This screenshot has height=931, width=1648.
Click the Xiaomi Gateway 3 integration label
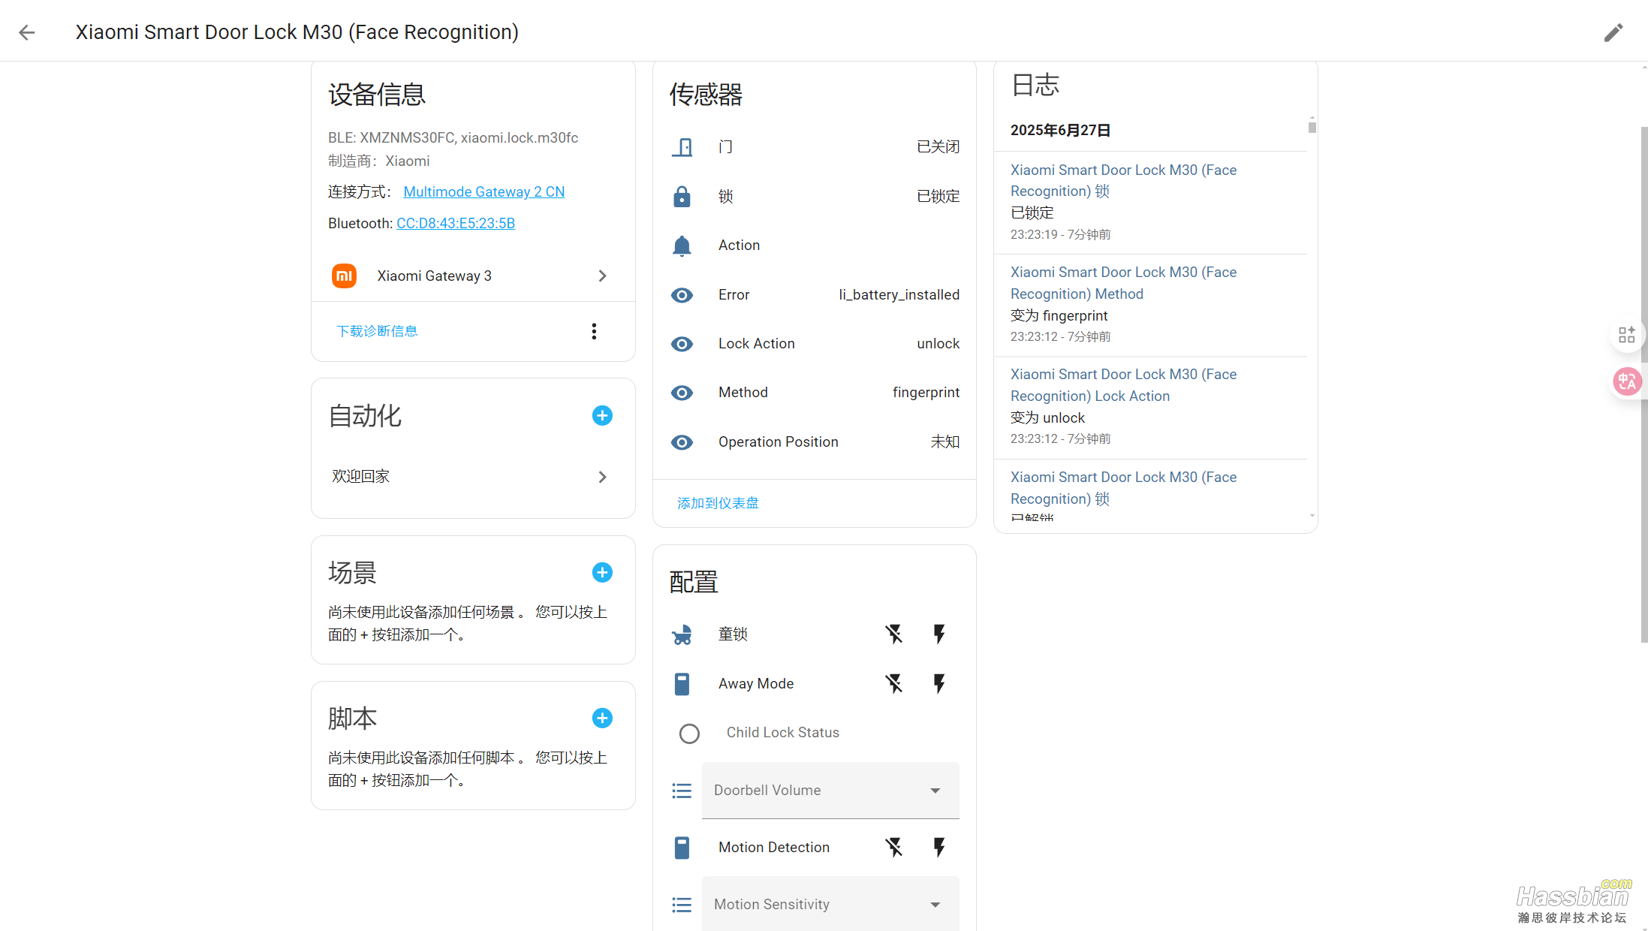coord(434,276)
